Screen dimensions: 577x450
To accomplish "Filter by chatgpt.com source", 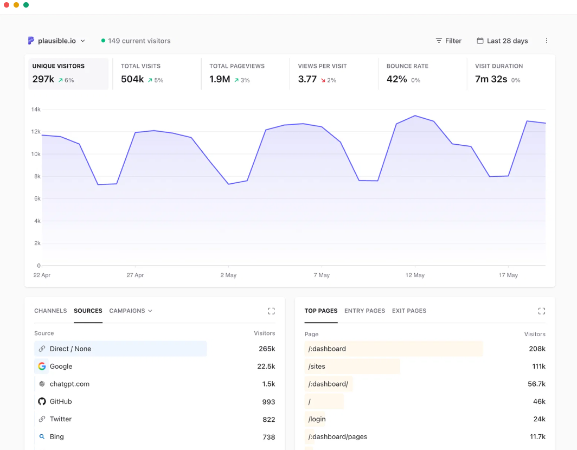I will tap(69, 384).
